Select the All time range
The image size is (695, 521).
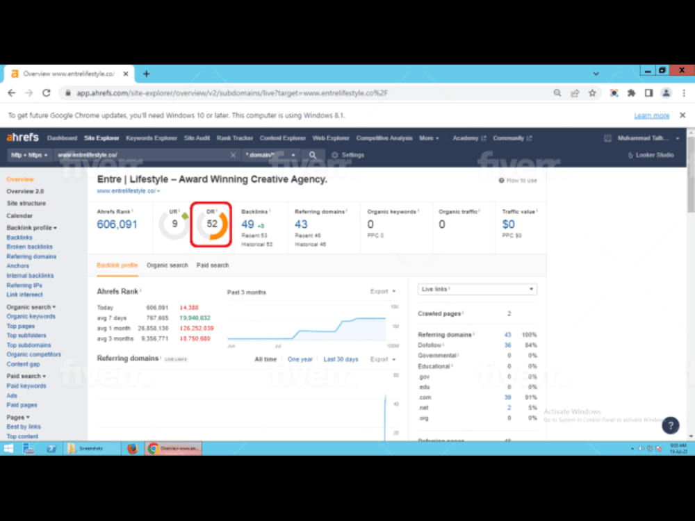click(x=265, y=359)
